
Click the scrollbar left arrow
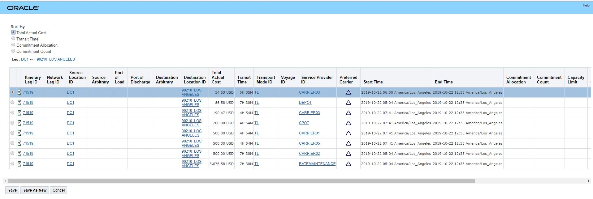(x=6, y=181)
